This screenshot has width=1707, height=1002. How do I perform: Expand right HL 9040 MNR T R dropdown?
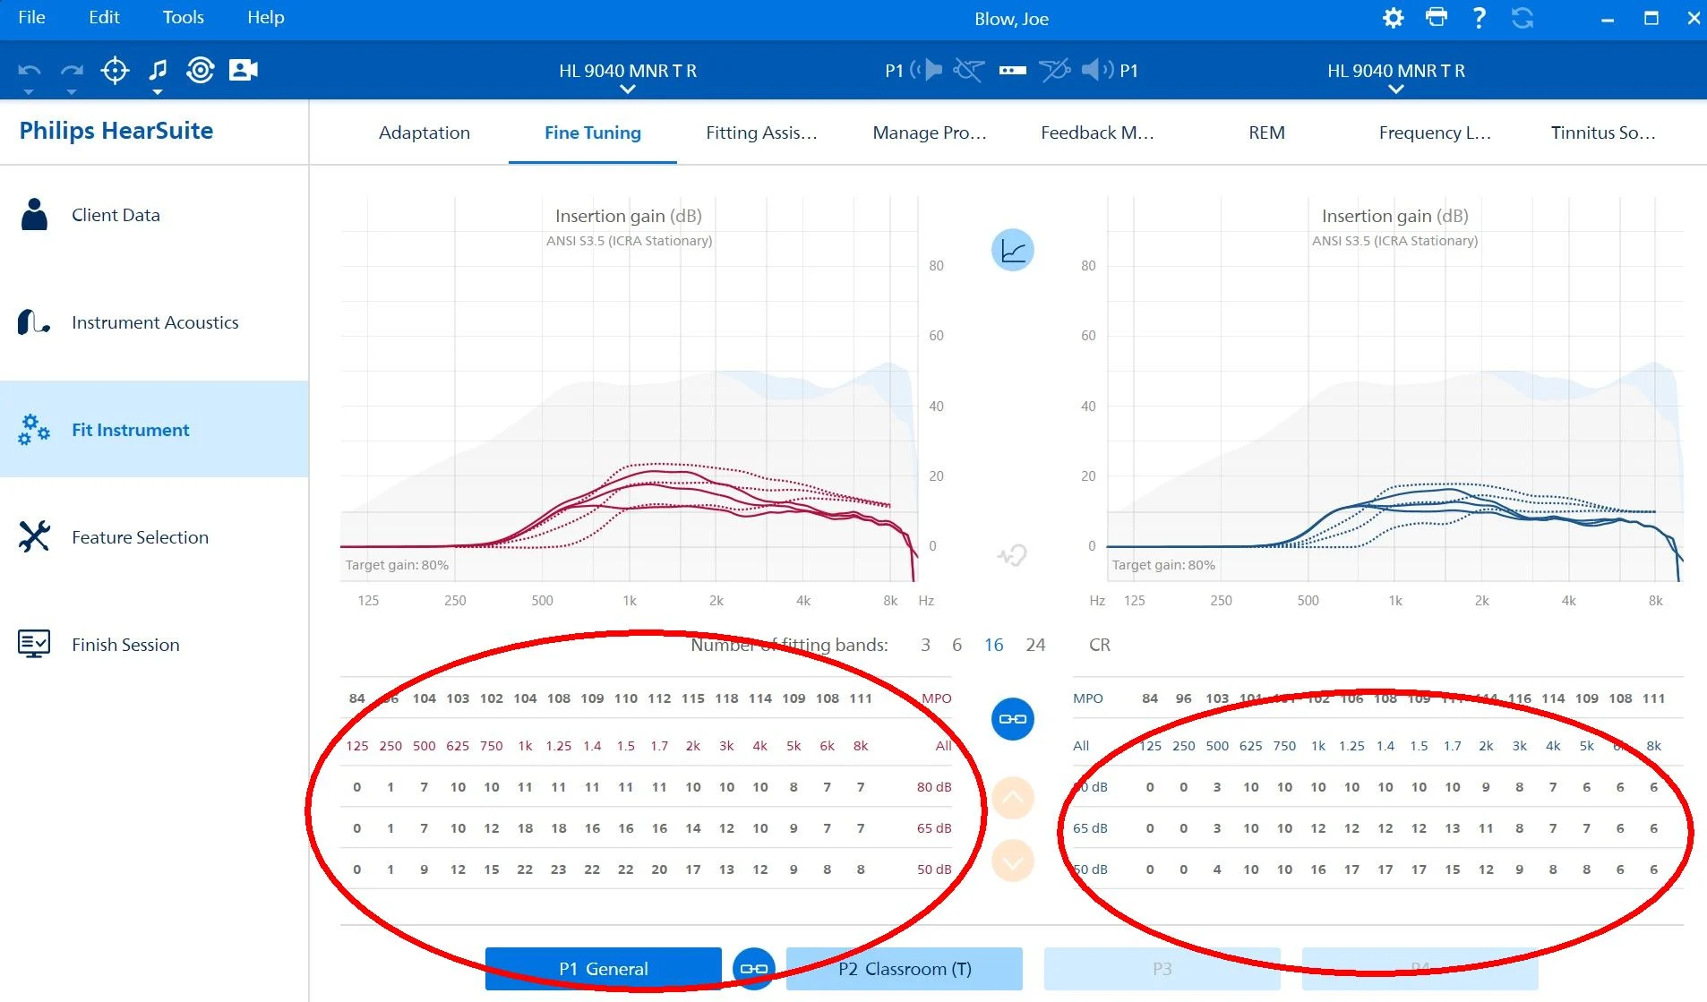[x=1395, y=90]
